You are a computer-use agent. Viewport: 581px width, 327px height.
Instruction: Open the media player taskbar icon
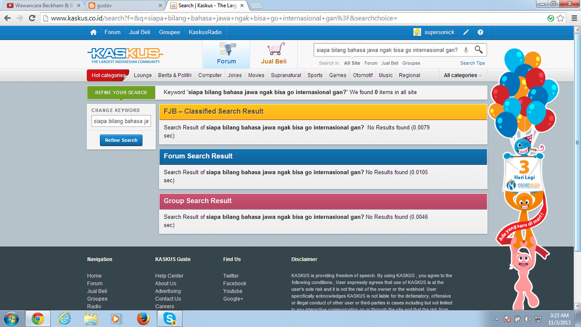click(x=117, y=319)
